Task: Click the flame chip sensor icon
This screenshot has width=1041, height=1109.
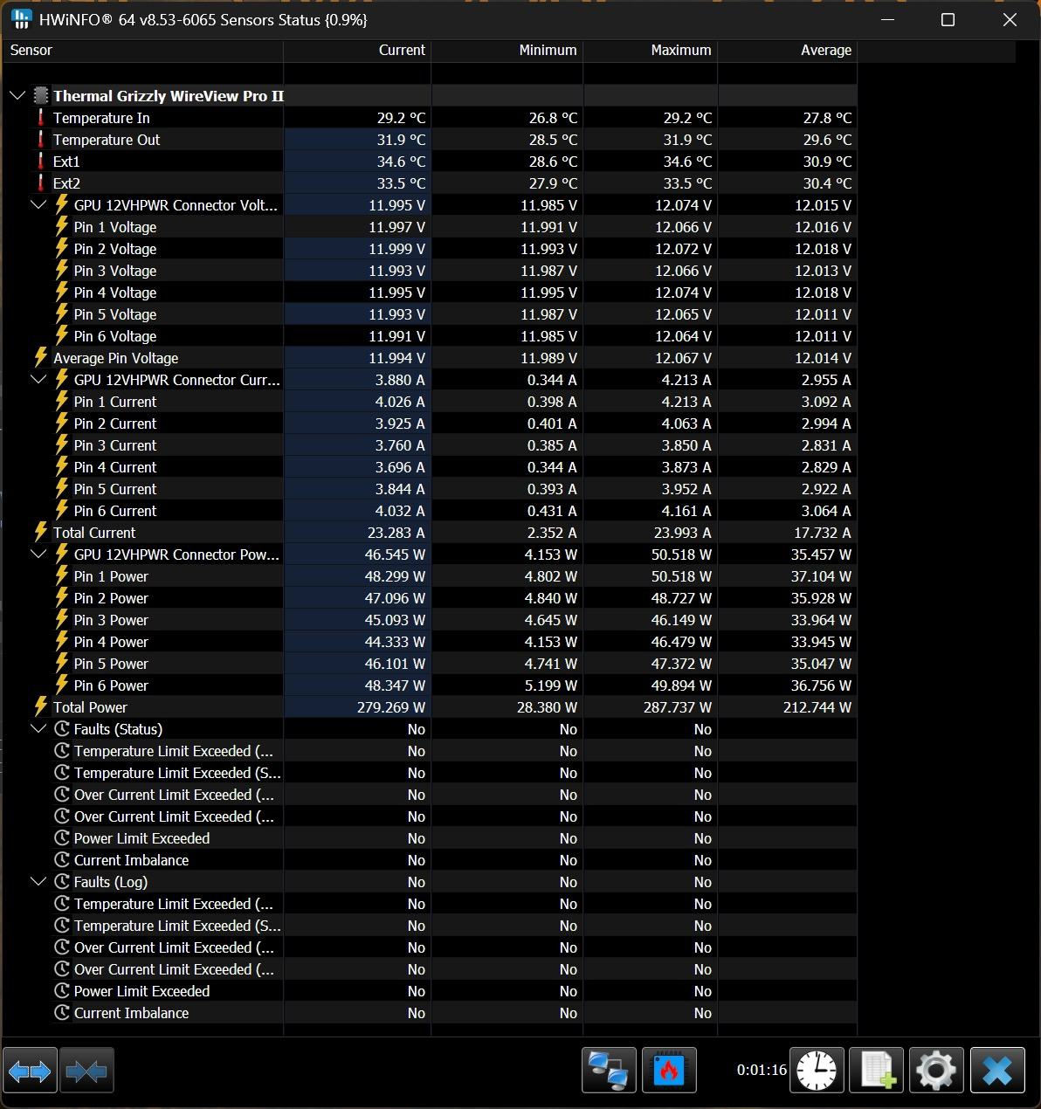Action: coord(669,1070)
